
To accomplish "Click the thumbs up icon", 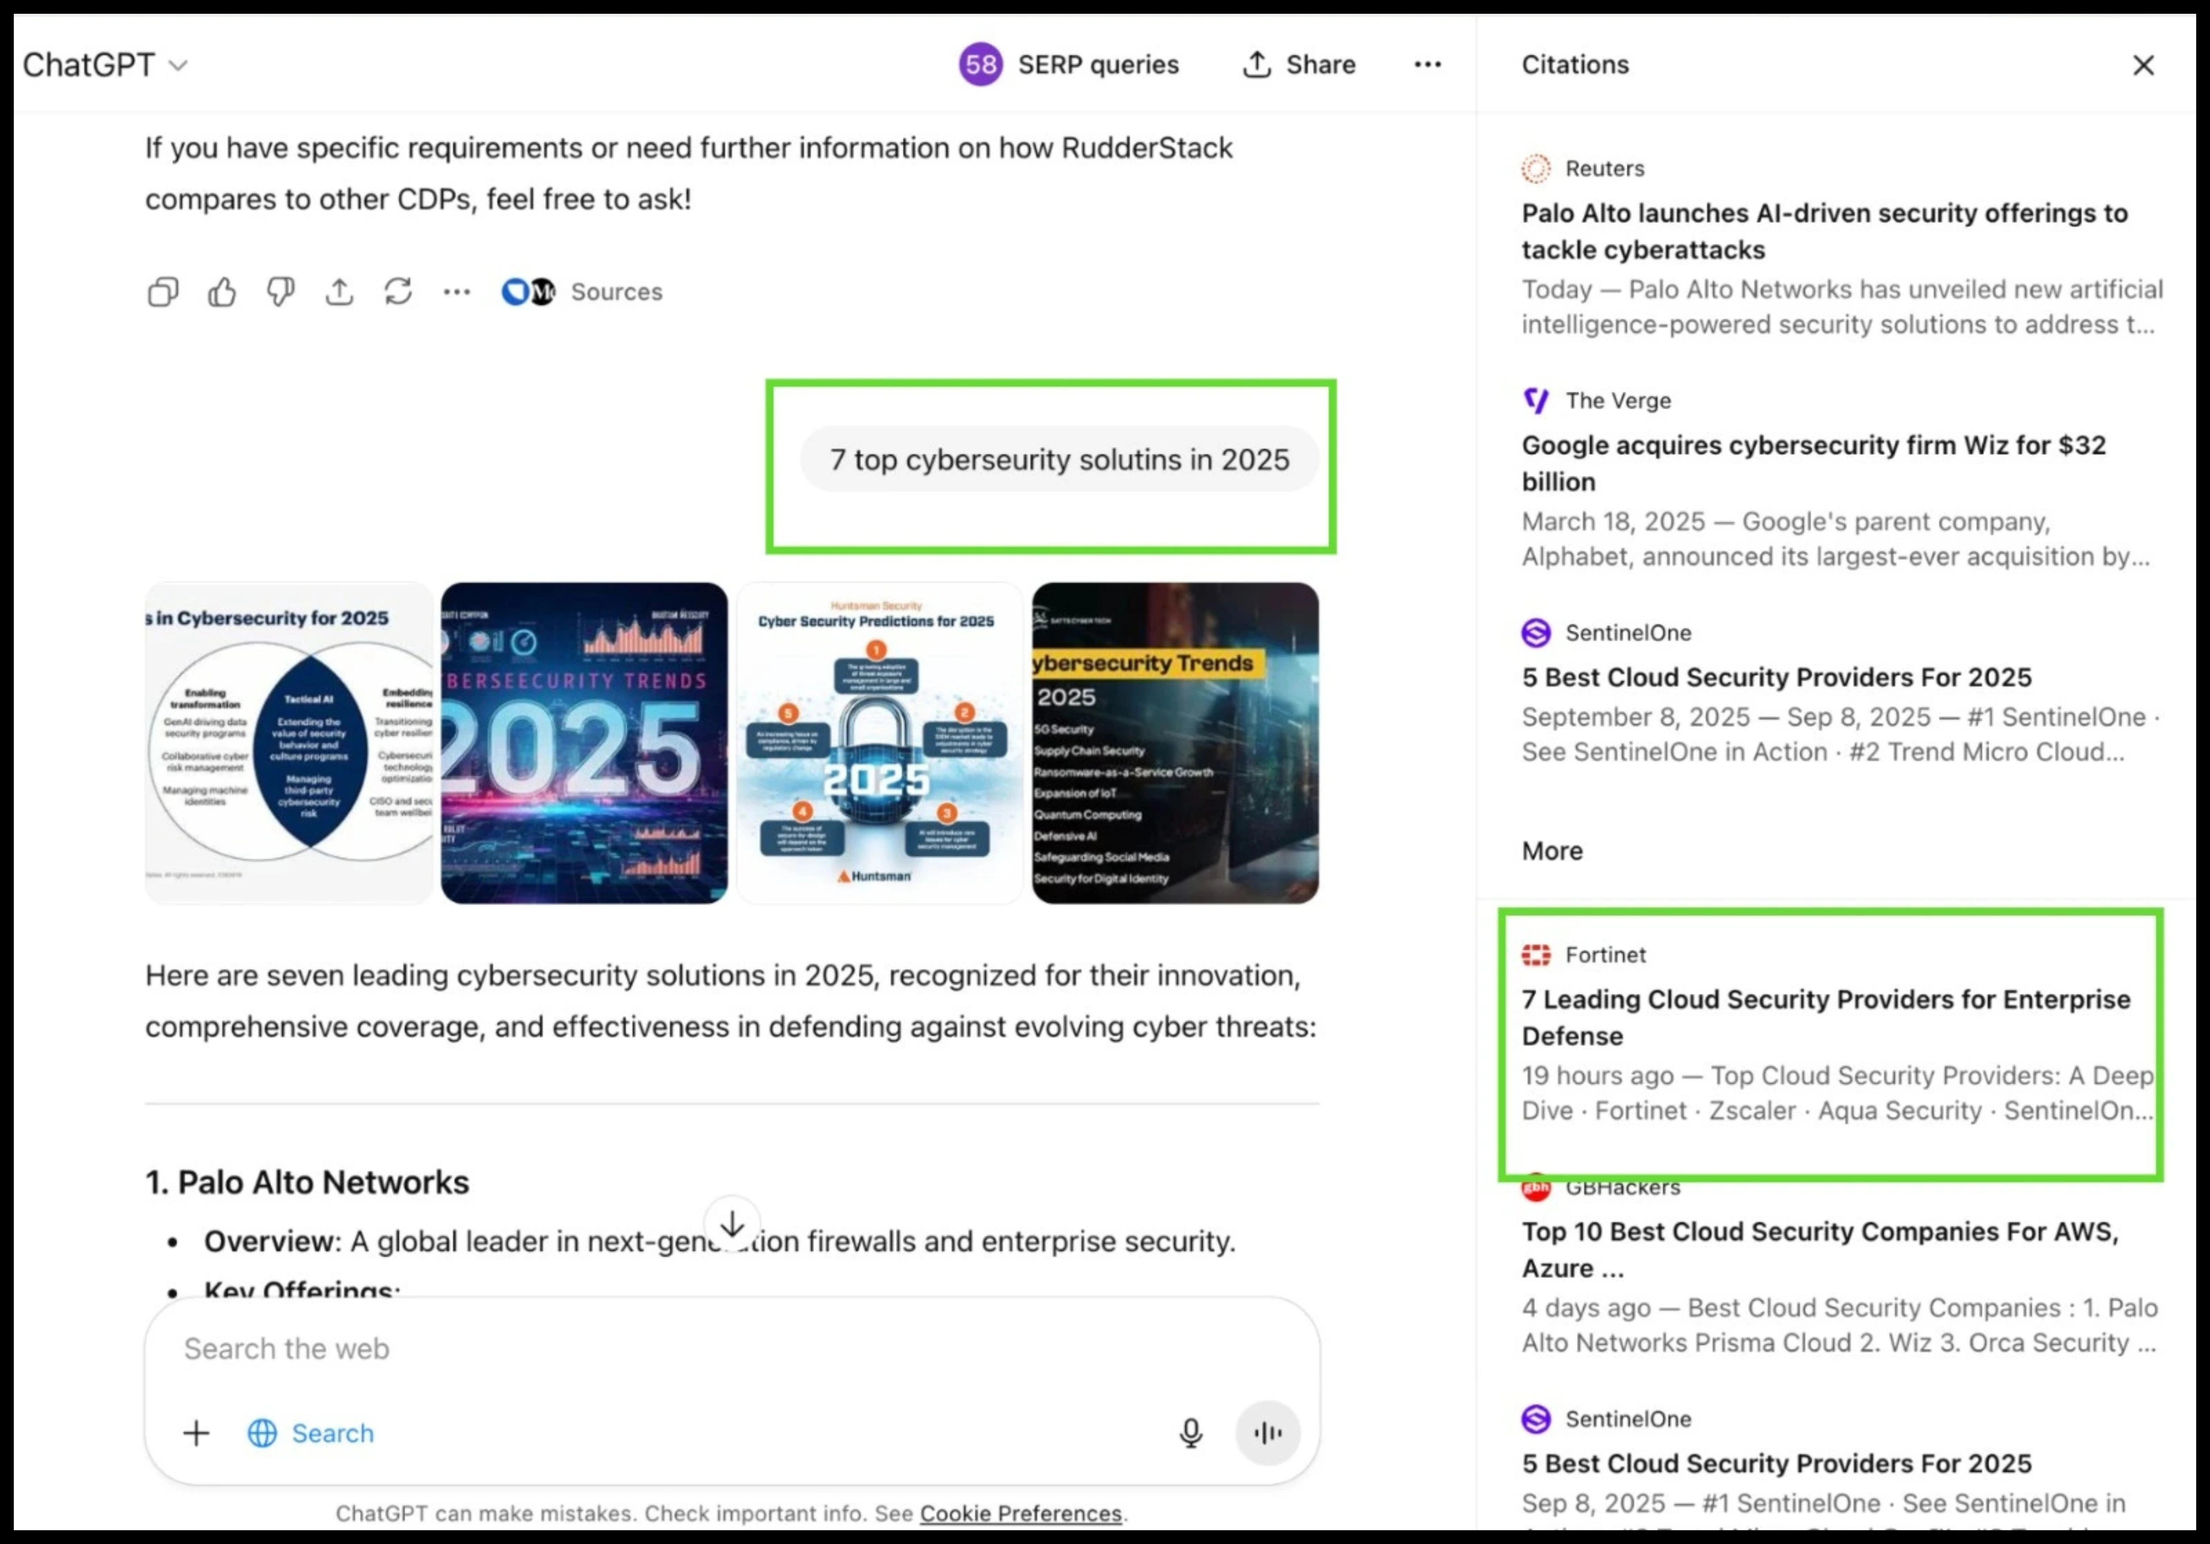I will 221,292.
